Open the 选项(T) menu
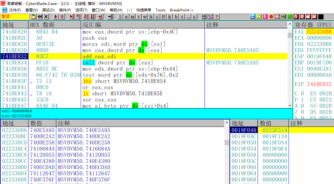Image resolution: width=334 pixels, height=184 pixels. [x=81, y=10]
